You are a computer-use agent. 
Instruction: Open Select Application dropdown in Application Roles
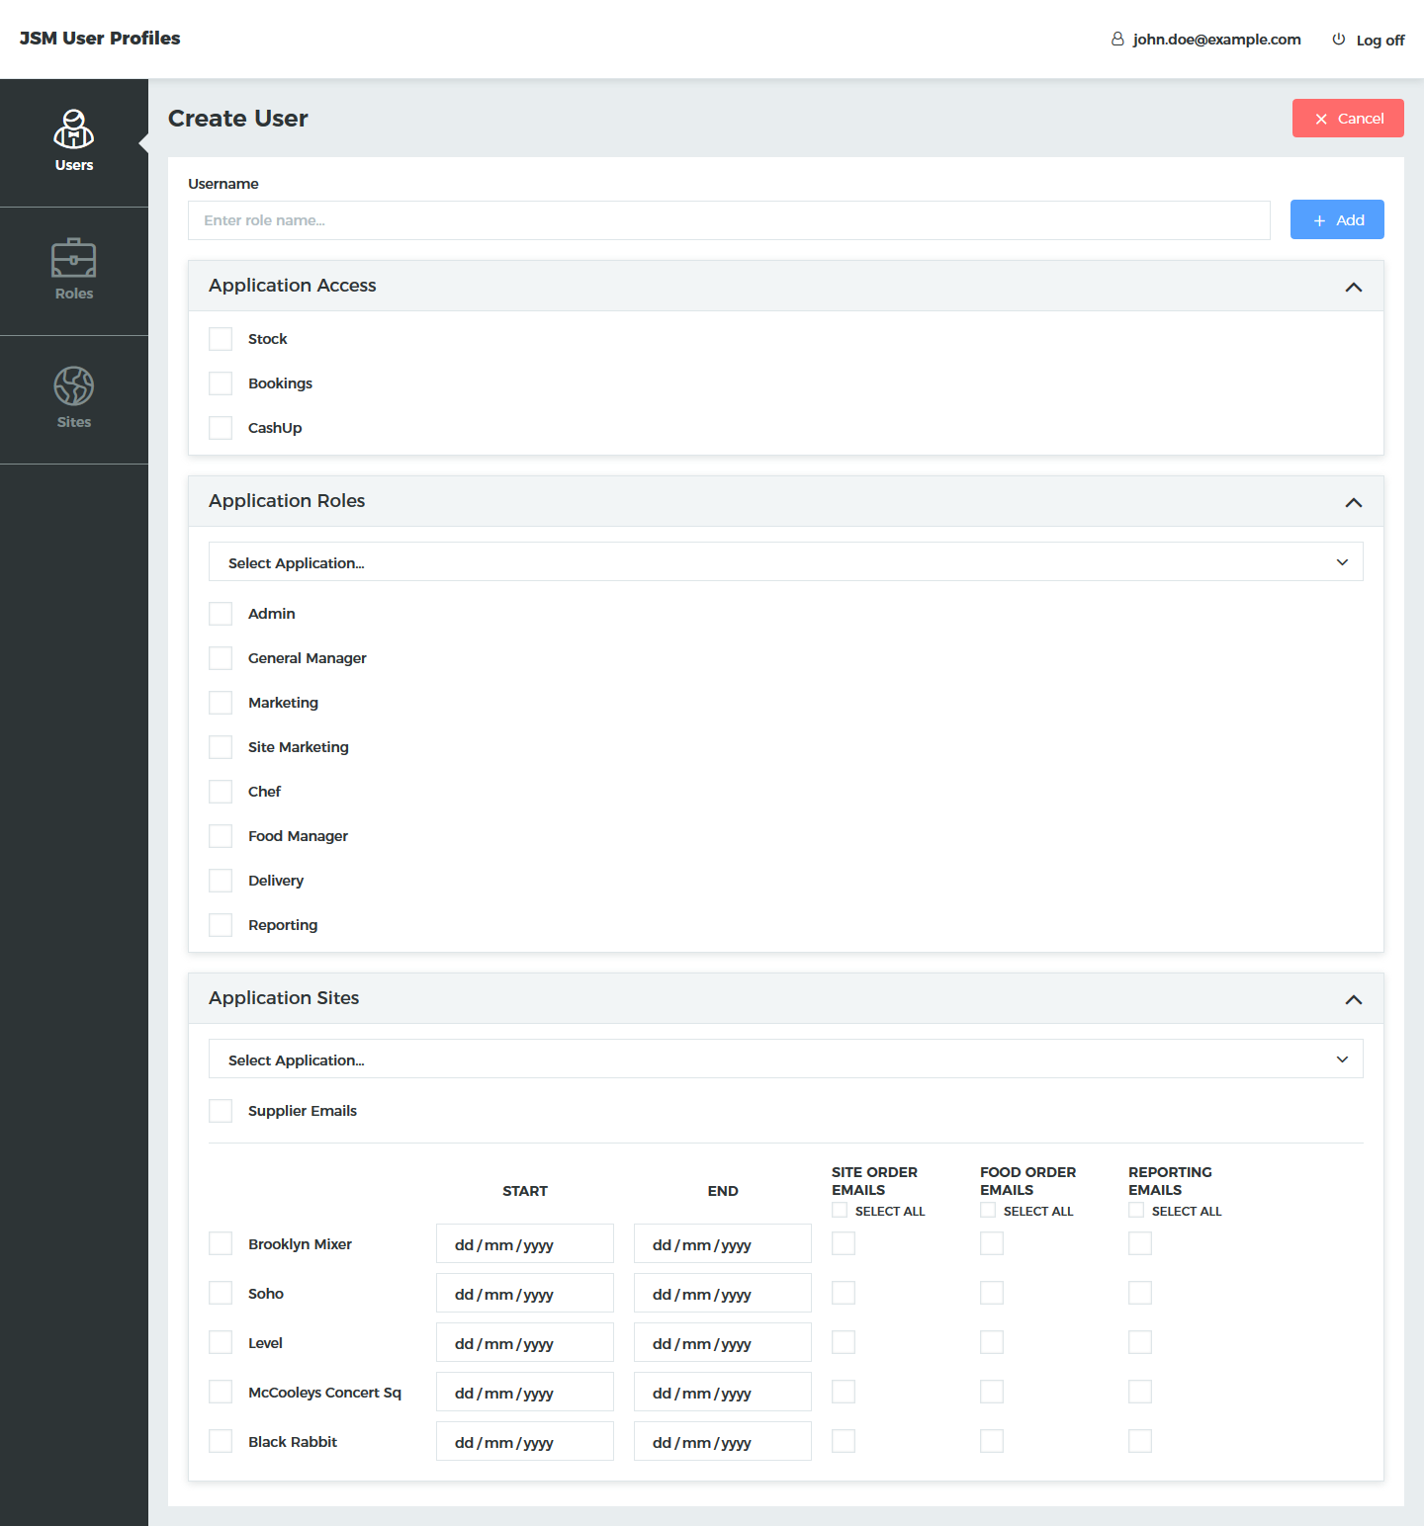785,562
